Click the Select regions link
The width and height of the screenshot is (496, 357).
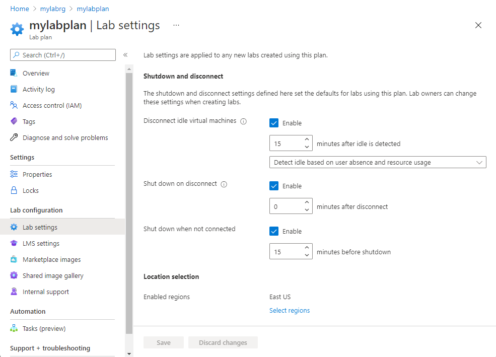coord(290,310)
